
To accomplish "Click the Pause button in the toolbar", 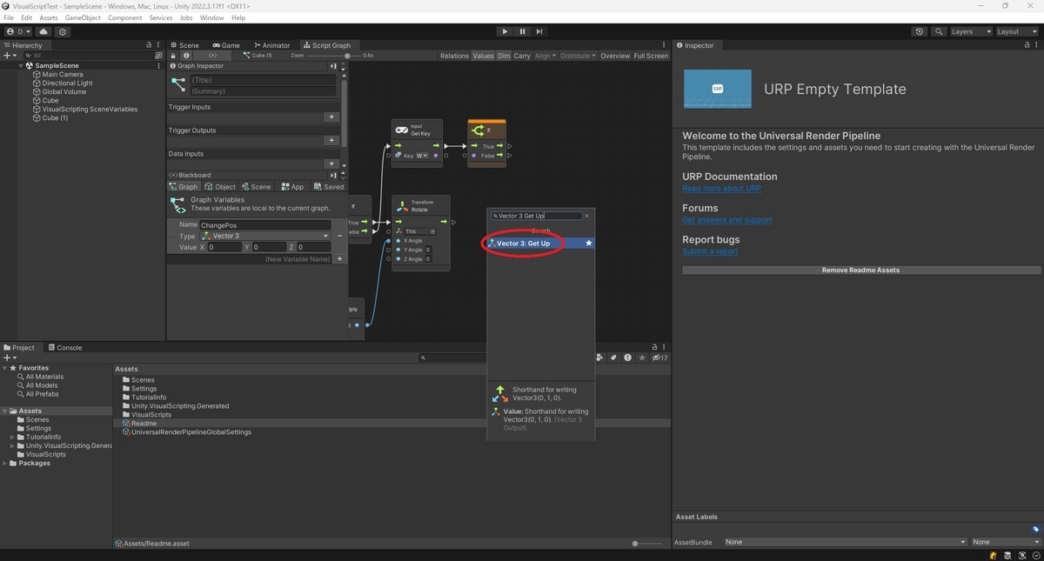I will (522, 31).
